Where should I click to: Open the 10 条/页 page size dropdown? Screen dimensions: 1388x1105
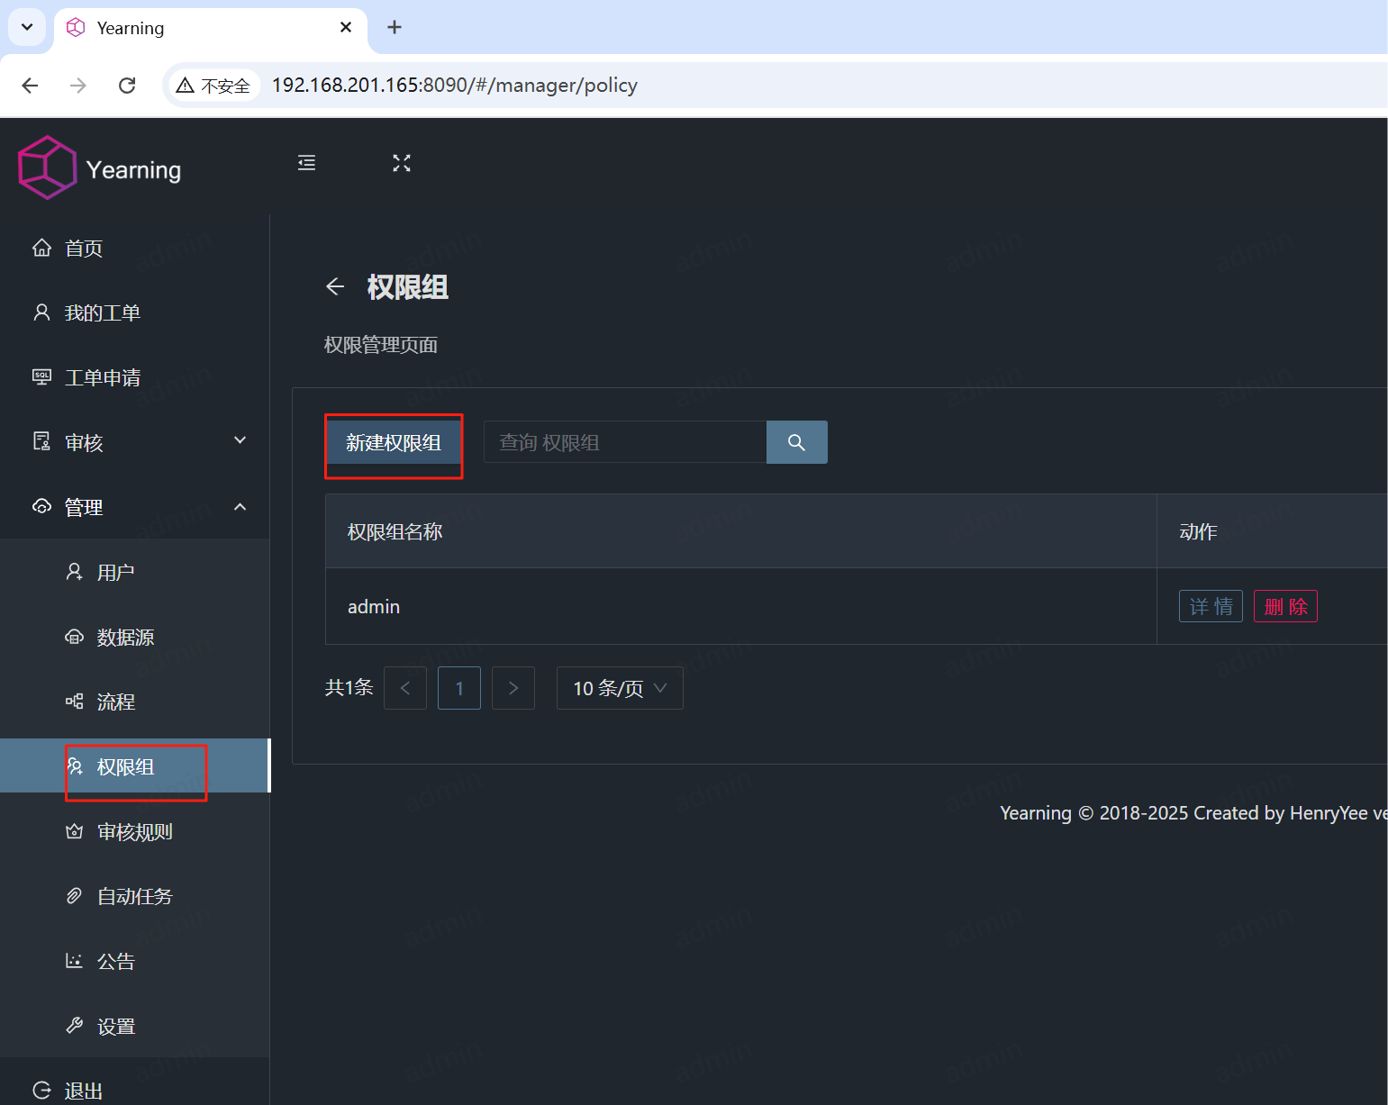[x=619, y=688]
